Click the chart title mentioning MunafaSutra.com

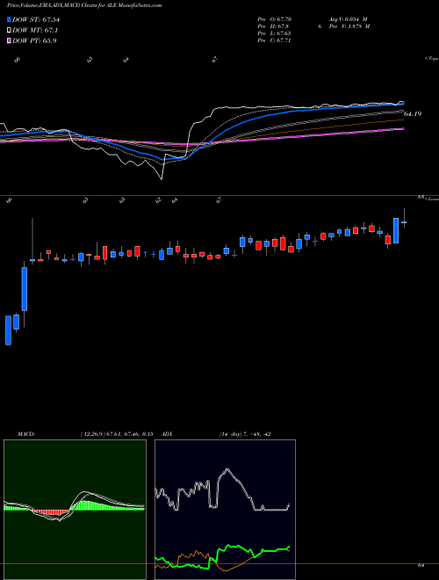click(84, 5)
